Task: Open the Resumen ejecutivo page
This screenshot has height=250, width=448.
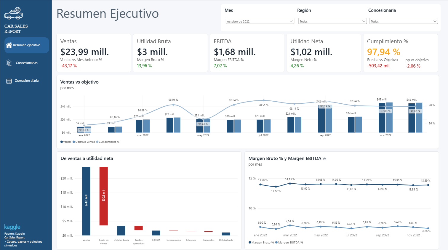Action: tap(27, 45)
